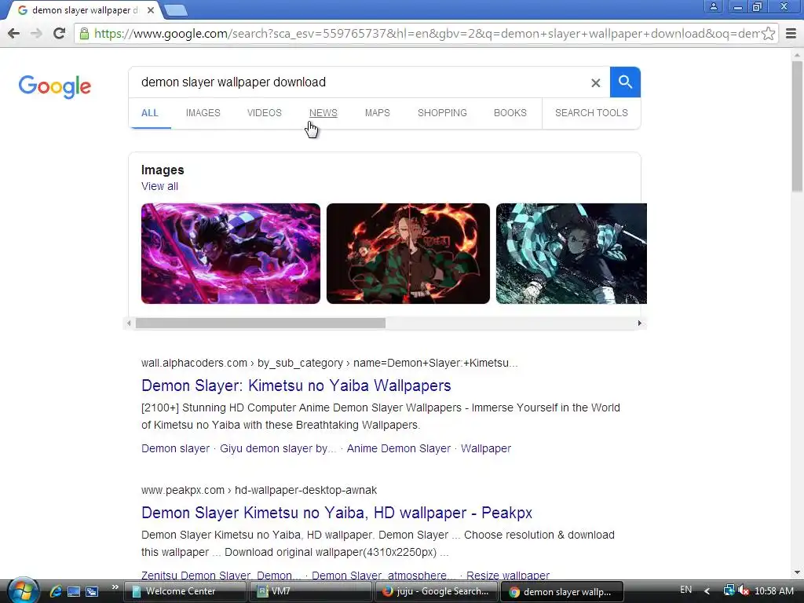Click the demon slayer wallp... Chrome taskbar button
This screenshot has width=804, height=603.
point(562,591)
